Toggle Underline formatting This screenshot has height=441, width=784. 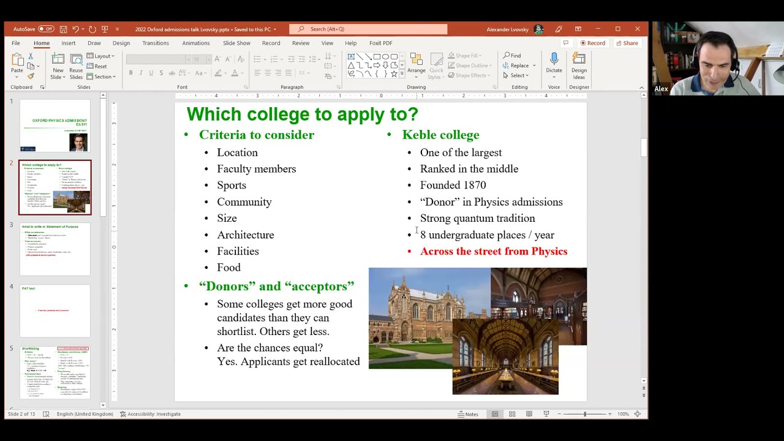tap(151, 73)
